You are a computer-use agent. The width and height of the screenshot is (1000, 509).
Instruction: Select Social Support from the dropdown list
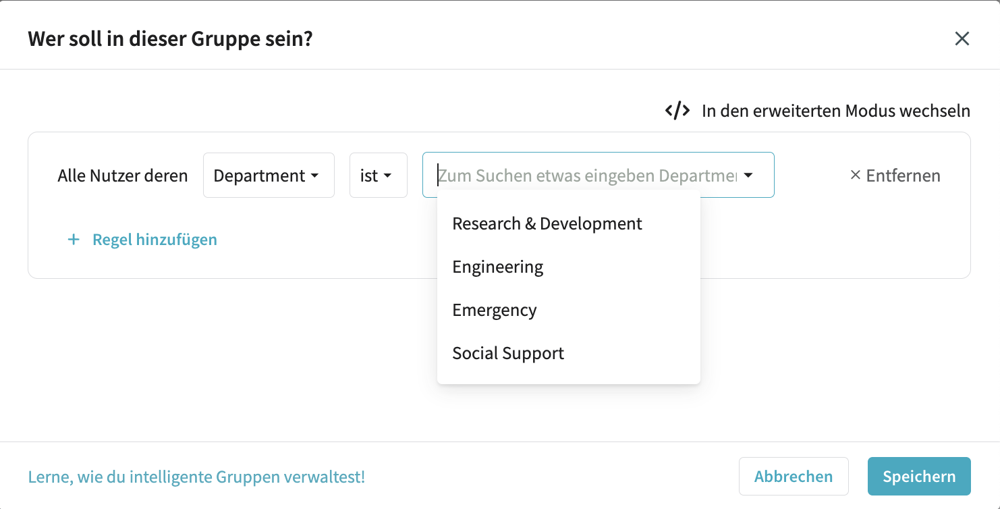(x=507, y=352)
